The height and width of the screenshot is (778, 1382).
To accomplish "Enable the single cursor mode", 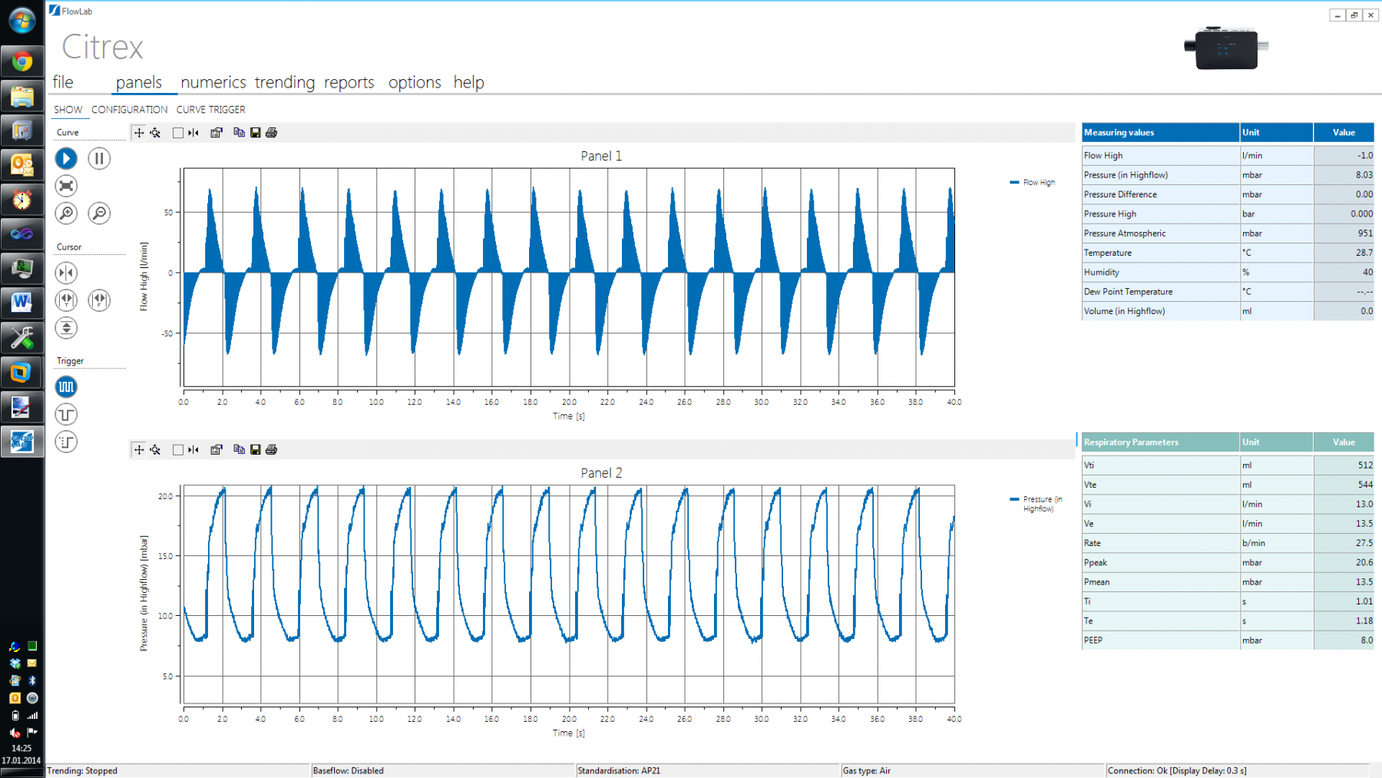I will point(66,273).
